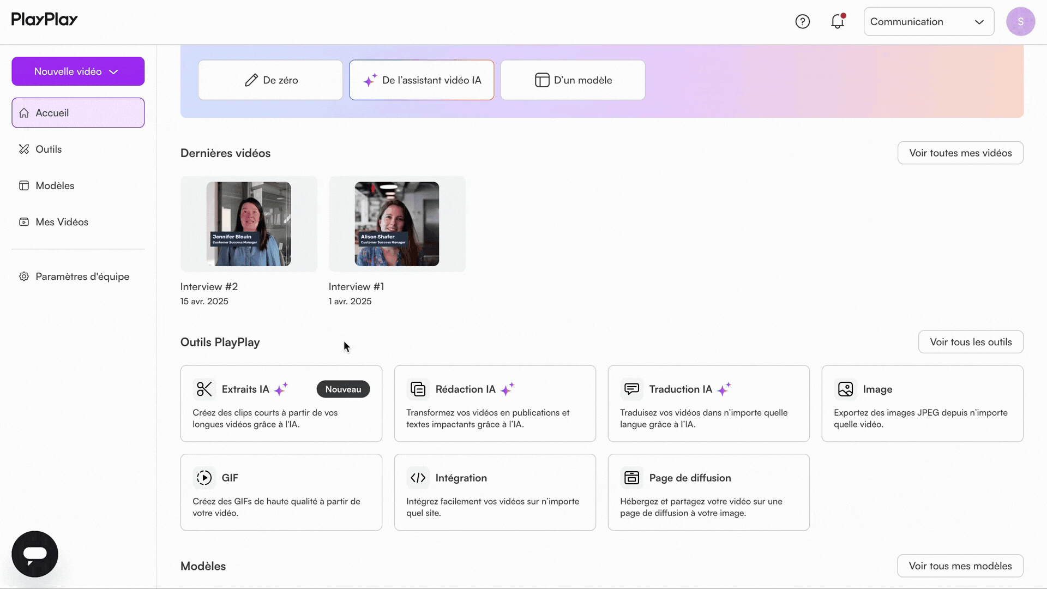
Task: Click the Image tool description text
Action: (920, 419)
